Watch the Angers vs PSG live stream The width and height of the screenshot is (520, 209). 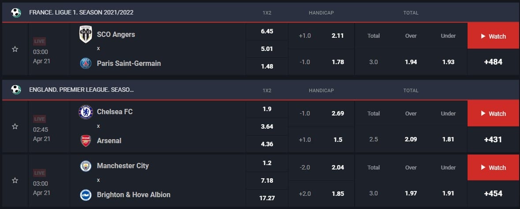click(x=493, y=36)
